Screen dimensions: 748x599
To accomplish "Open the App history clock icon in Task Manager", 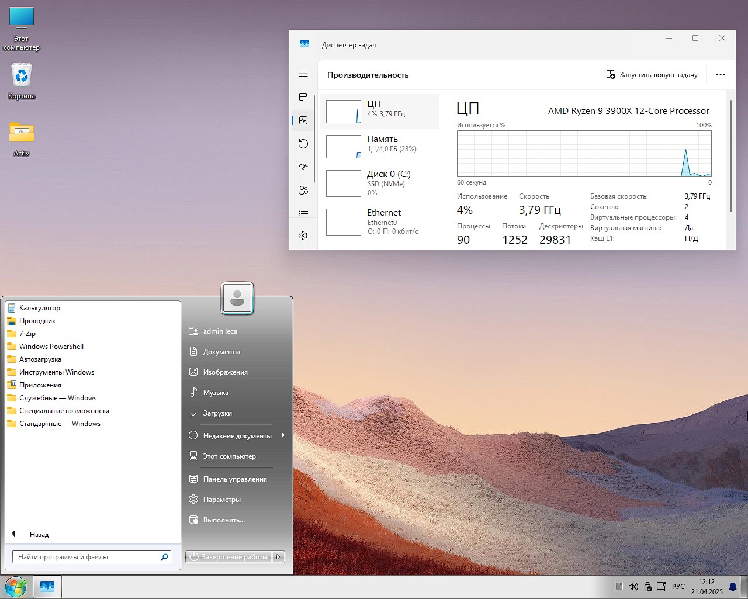I will 303,144.
